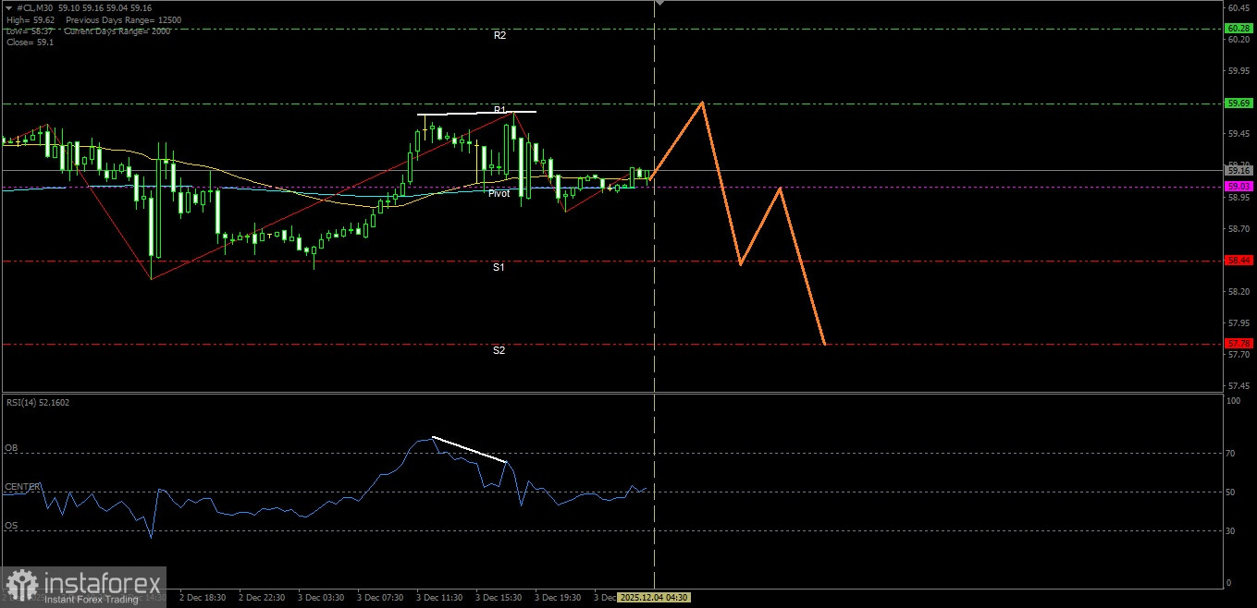Click the chart shift triangle marker at top
The width and height of the screenshot is (1257, 608).
click(659, 4)
